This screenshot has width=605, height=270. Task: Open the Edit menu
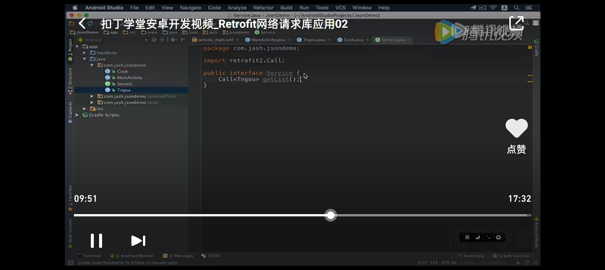point(150,7)
